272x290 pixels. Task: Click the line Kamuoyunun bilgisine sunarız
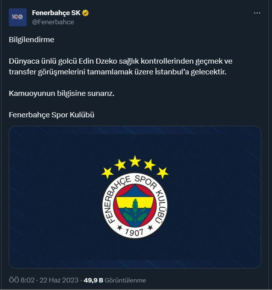[x=61, y=93]
